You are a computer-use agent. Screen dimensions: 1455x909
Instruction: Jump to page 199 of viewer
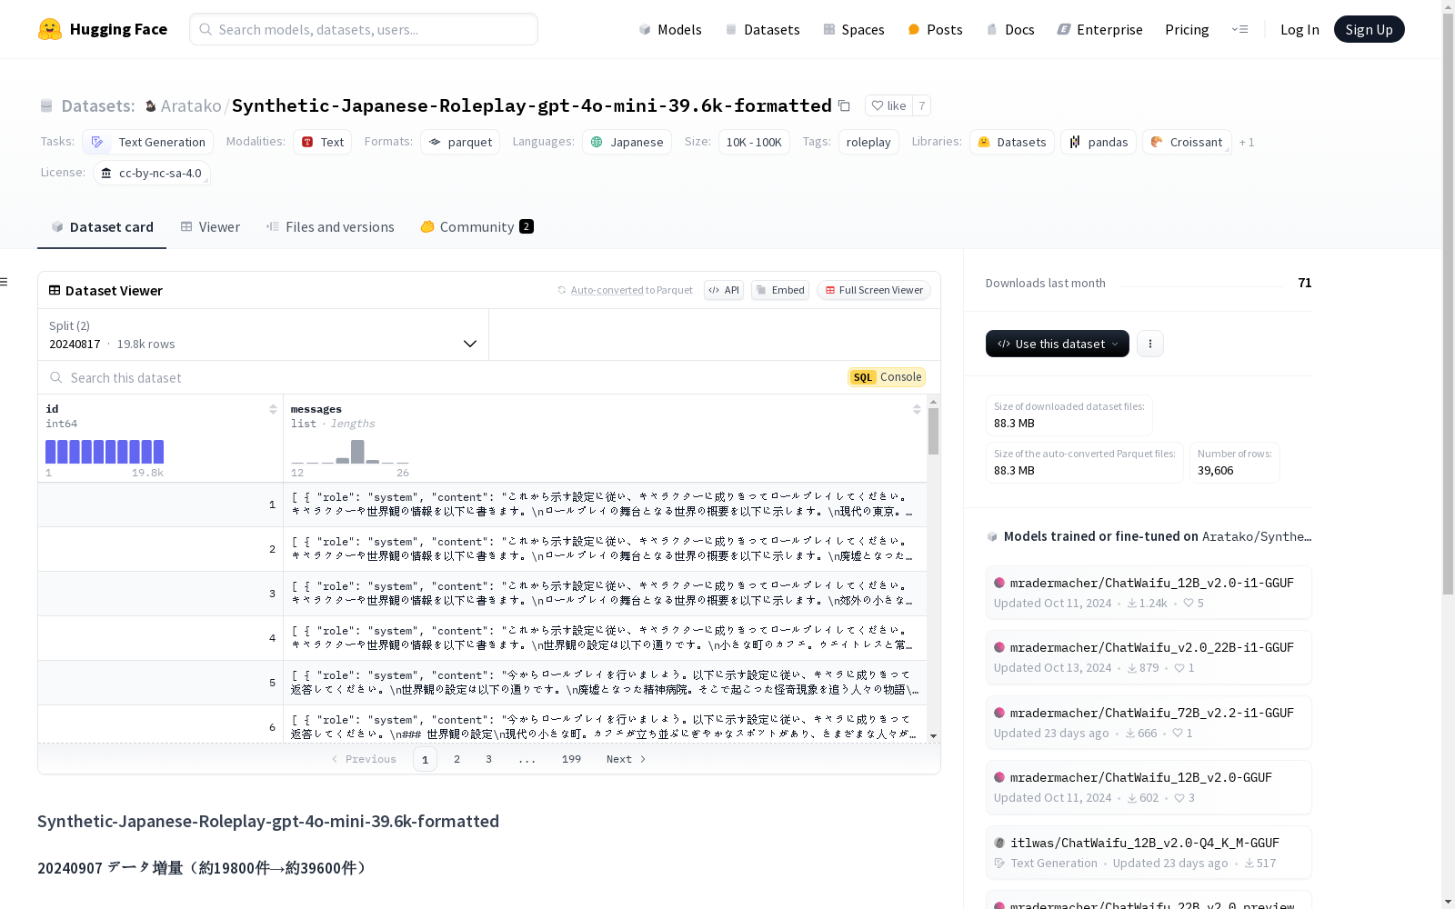pyautogui.click(x=571, y=759)
